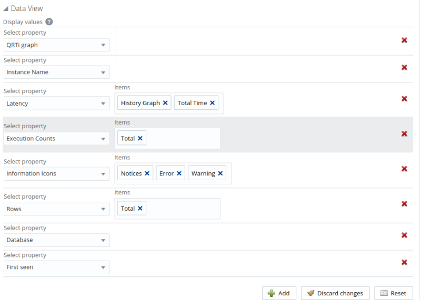
Task: Click the Error tag label
Action: 166,173
